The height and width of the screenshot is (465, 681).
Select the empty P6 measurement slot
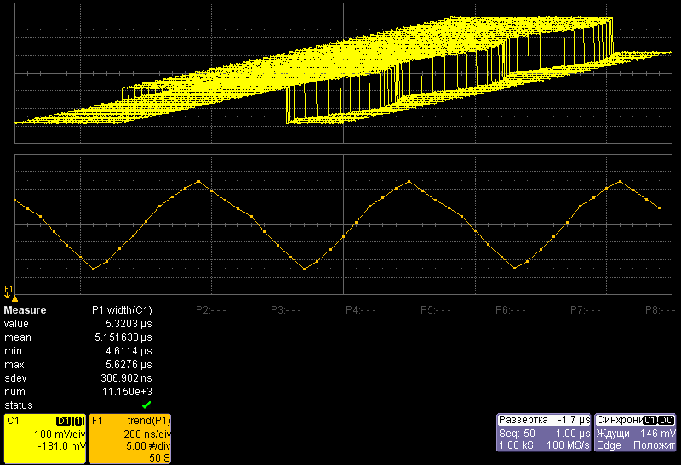[x=509, y=311]
